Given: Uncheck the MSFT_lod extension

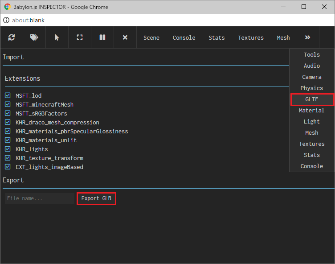Looking at the screenshot, I should pyautogui.click(x=8, y=95).
